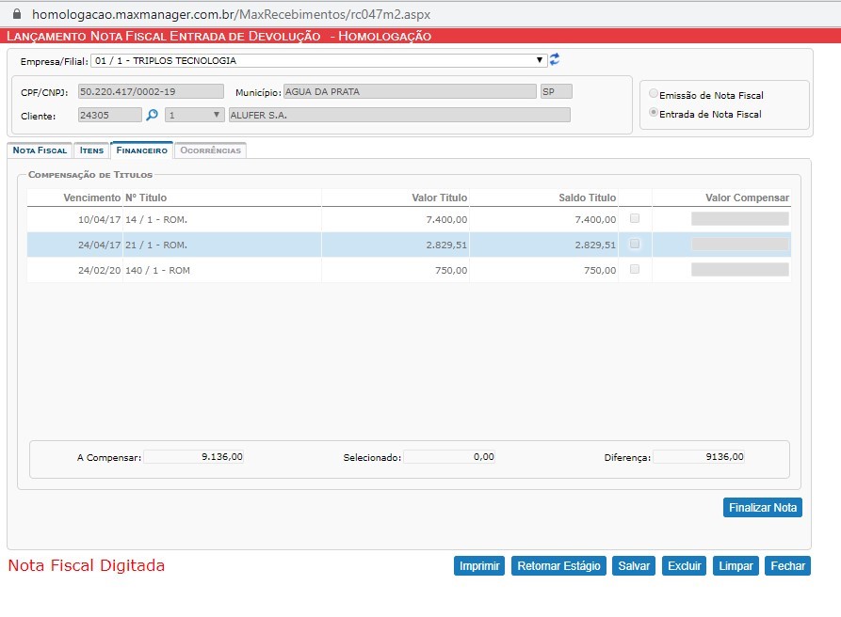
Task: Select the Financeiro tab
Action: (x=141, y=150)
